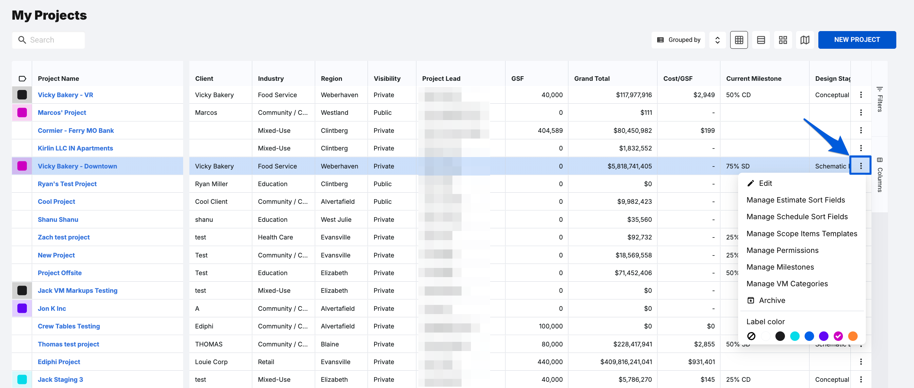Click the NEW PROJECT button
Screen dimensions: 914x388
pyautogui.click(x=857, y=40)
